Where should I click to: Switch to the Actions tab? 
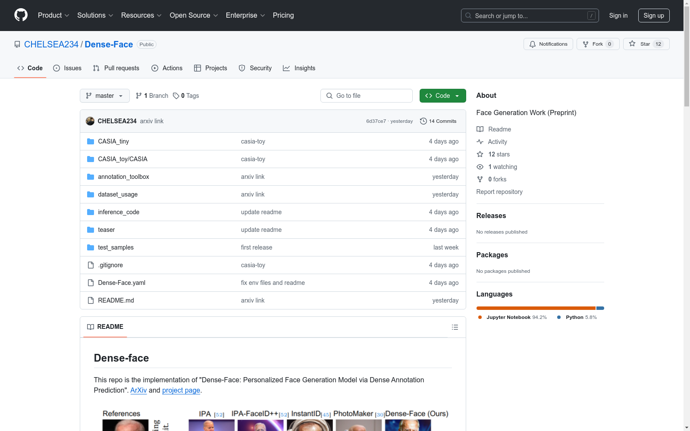(x=167, y=68)
